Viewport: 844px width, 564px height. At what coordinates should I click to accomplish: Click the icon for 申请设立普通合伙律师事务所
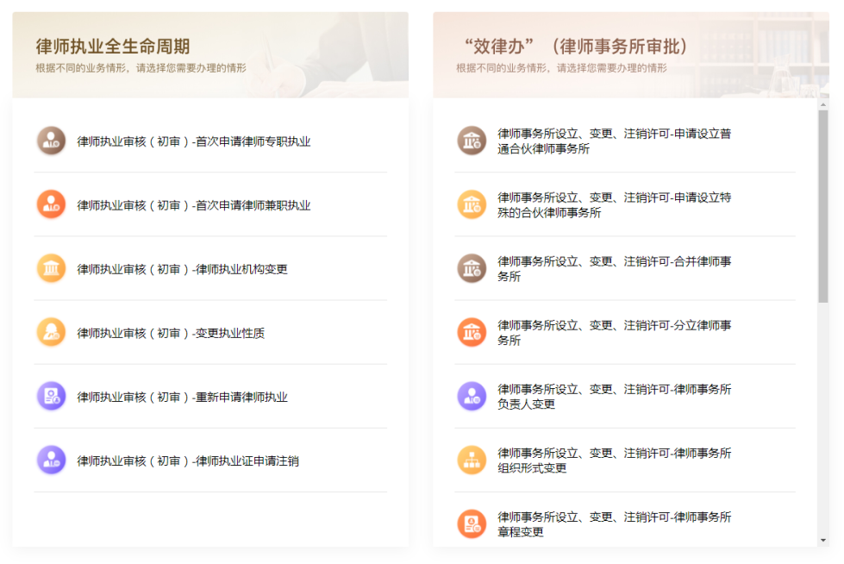click(472, 141)
